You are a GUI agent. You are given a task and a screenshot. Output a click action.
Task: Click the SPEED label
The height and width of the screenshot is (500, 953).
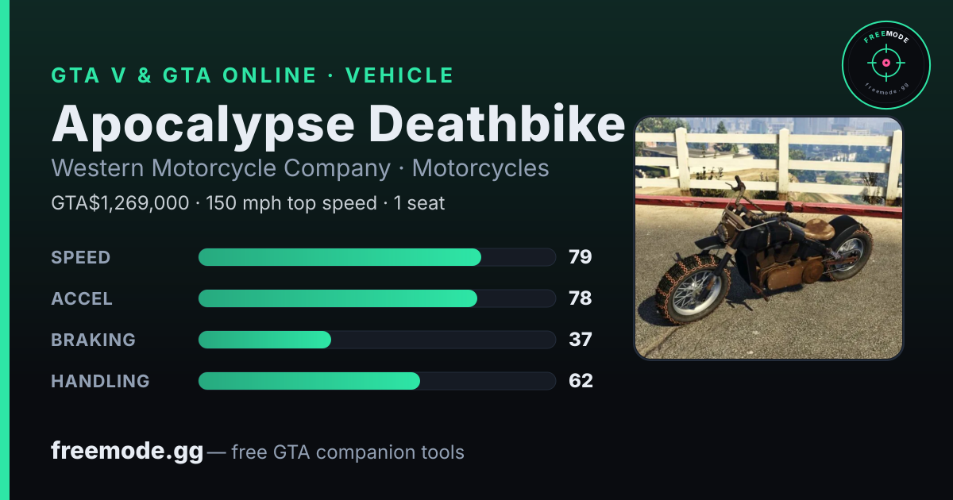pos(81,257)
